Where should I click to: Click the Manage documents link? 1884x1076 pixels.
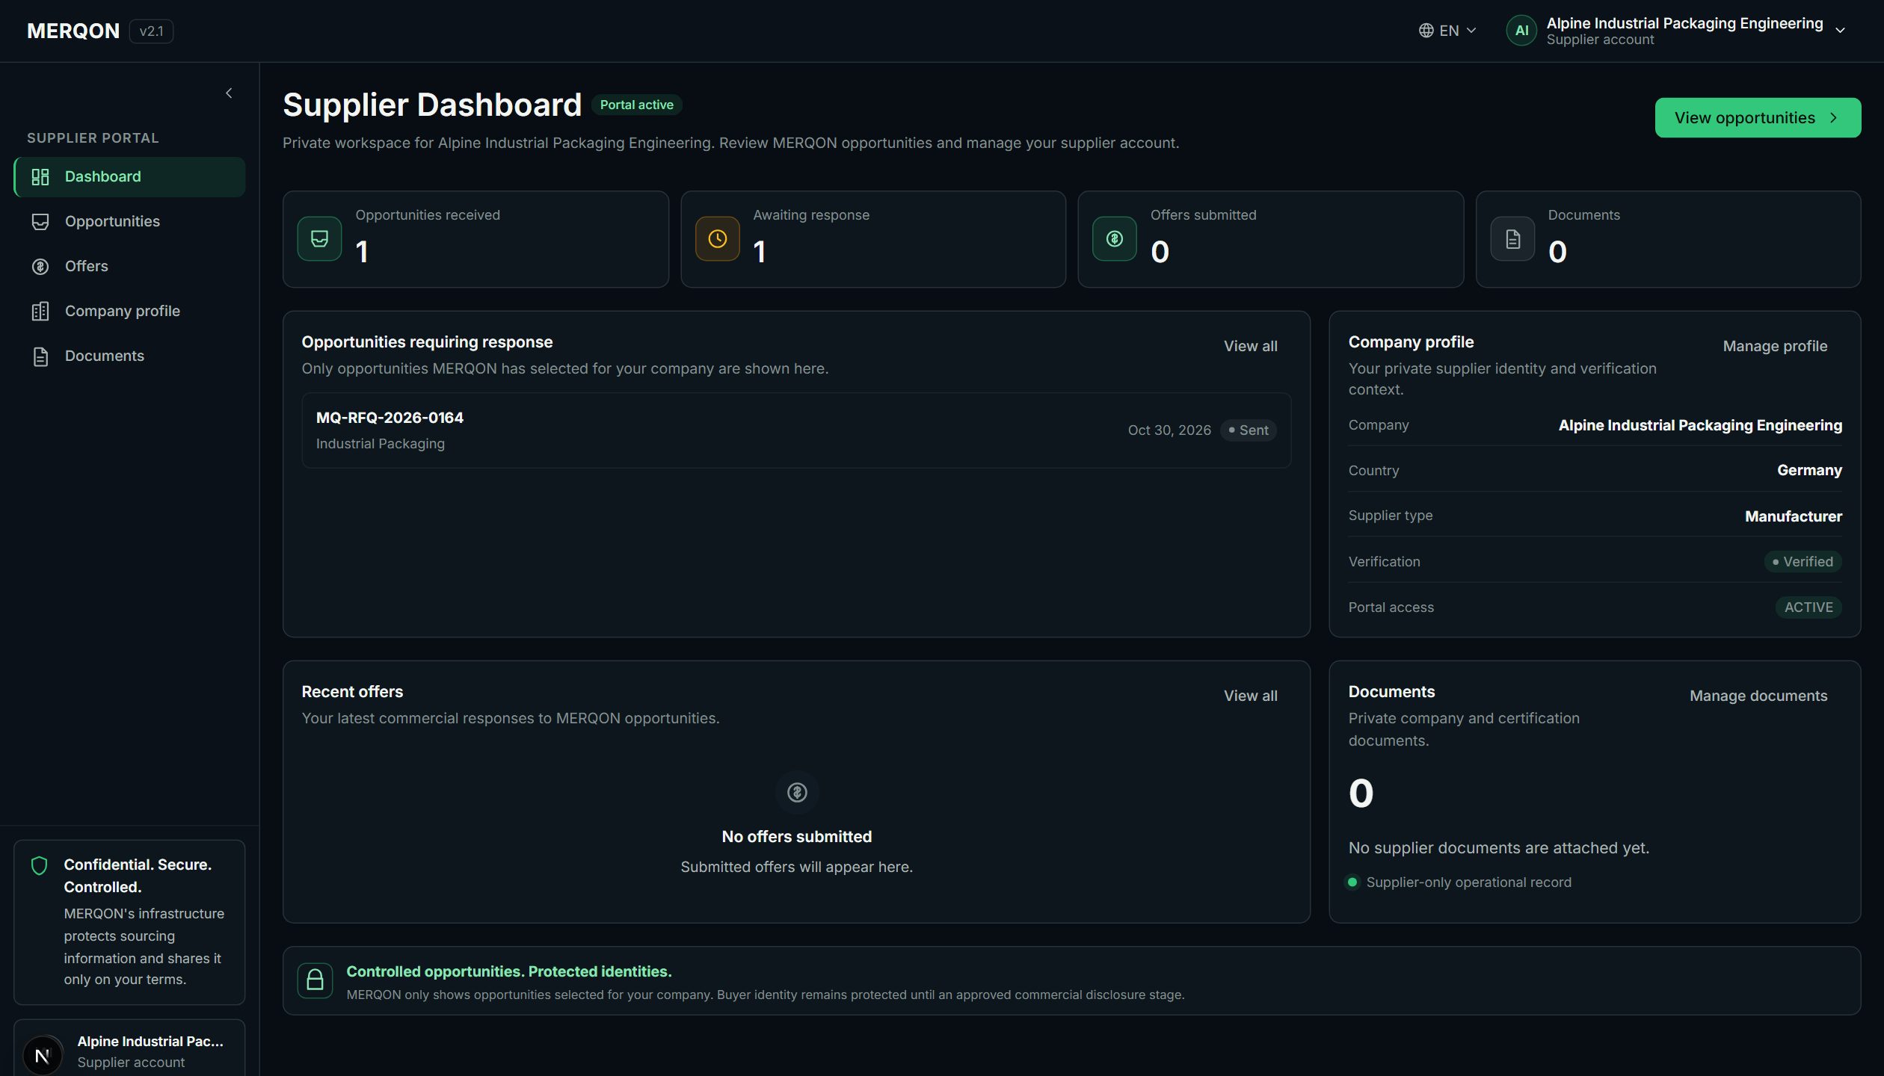[1758, 696]
